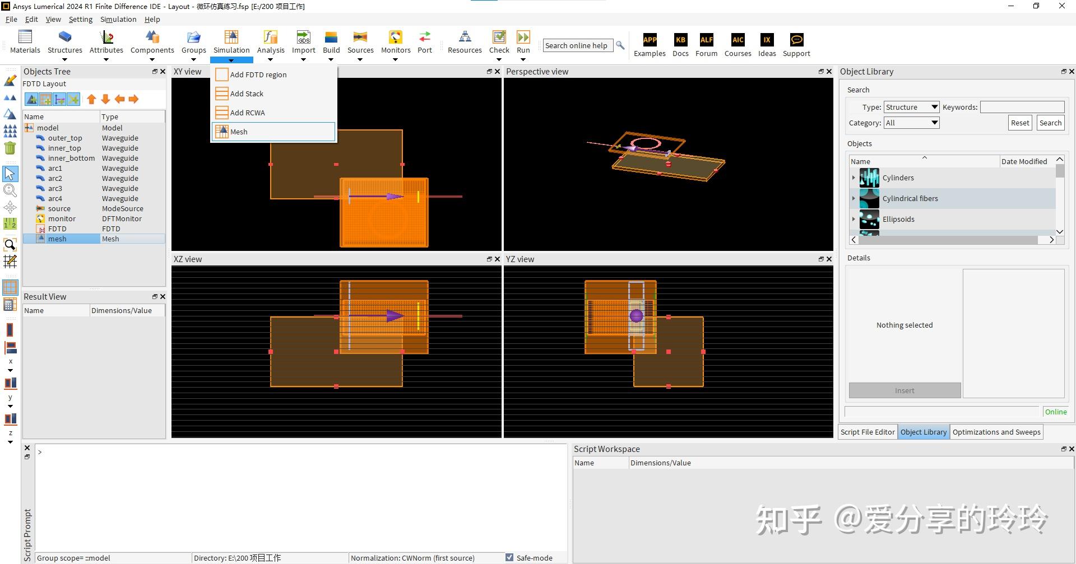Add a Port from the toolbar

(x=425, y=42)
